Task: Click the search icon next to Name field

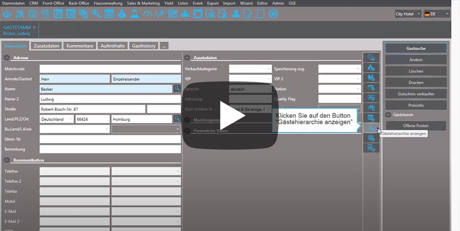Action: pos(177,88)
